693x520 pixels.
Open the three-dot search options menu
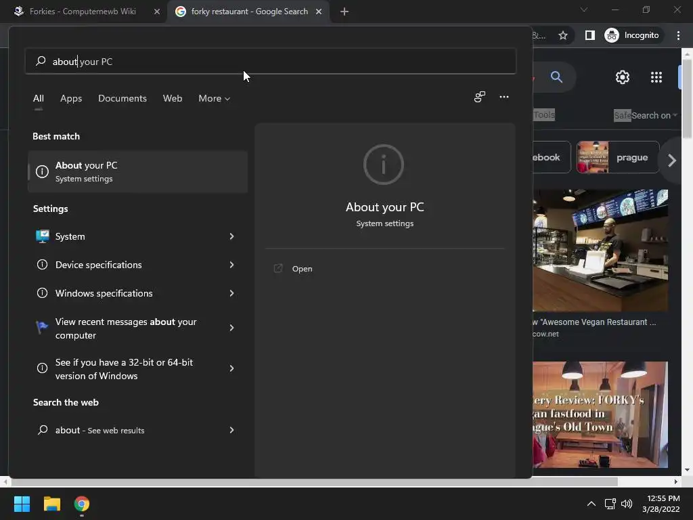coord(504,97)
